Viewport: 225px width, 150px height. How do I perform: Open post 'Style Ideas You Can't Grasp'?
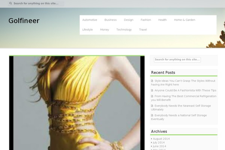tap(183, 82)
